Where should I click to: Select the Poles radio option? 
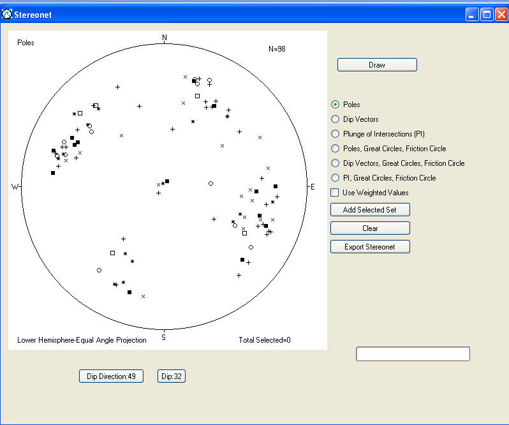(335, 105)
